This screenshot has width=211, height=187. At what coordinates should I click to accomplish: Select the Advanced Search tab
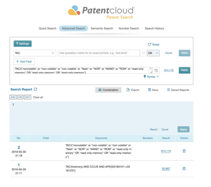tap(74, 28)
